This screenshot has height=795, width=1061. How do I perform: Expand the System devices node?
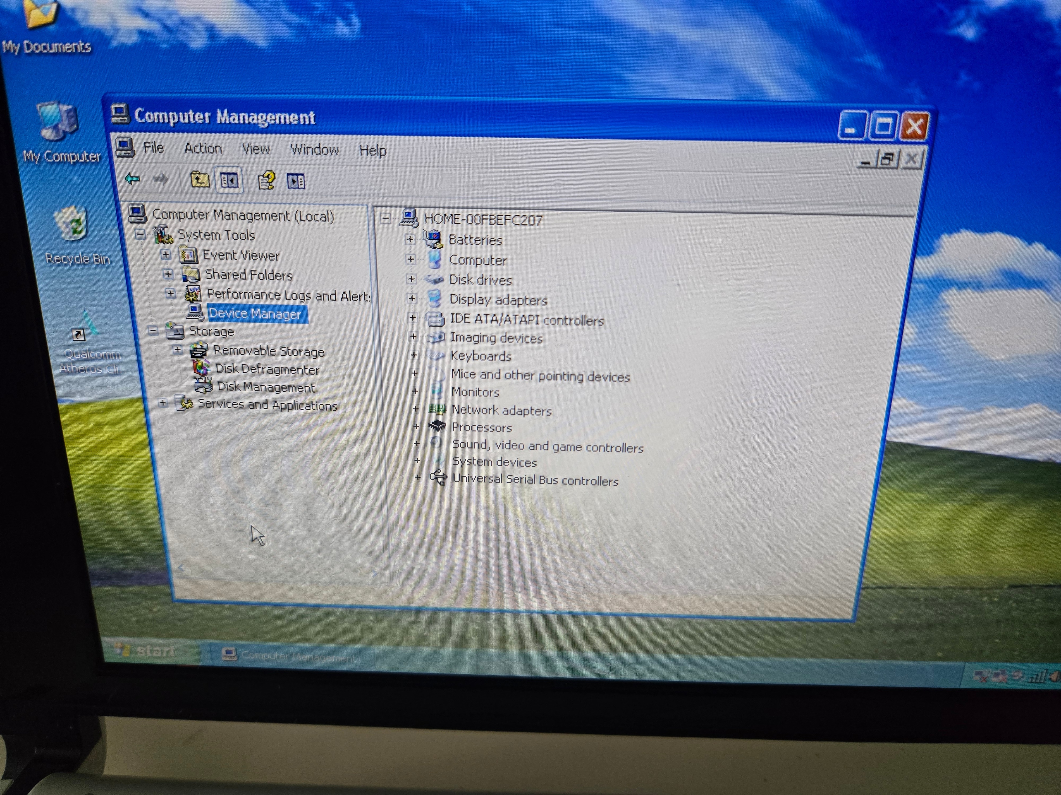[x=417, y=461]
